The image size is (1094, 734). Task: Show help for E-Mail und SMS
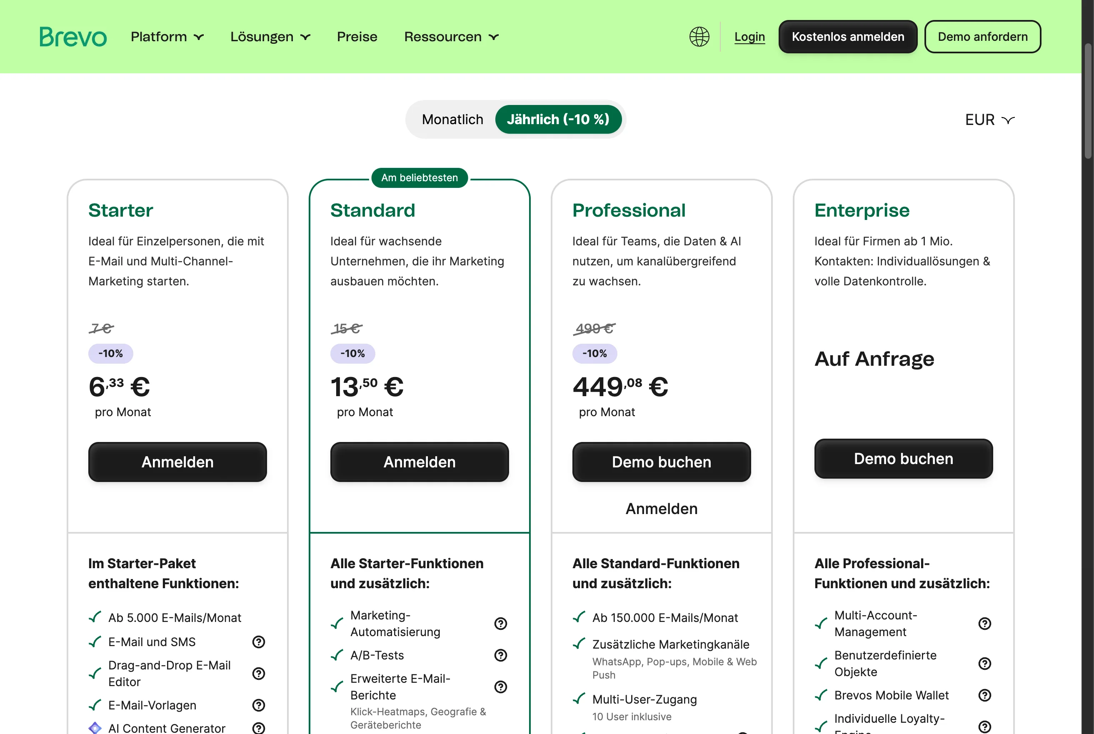click(258, 642)
